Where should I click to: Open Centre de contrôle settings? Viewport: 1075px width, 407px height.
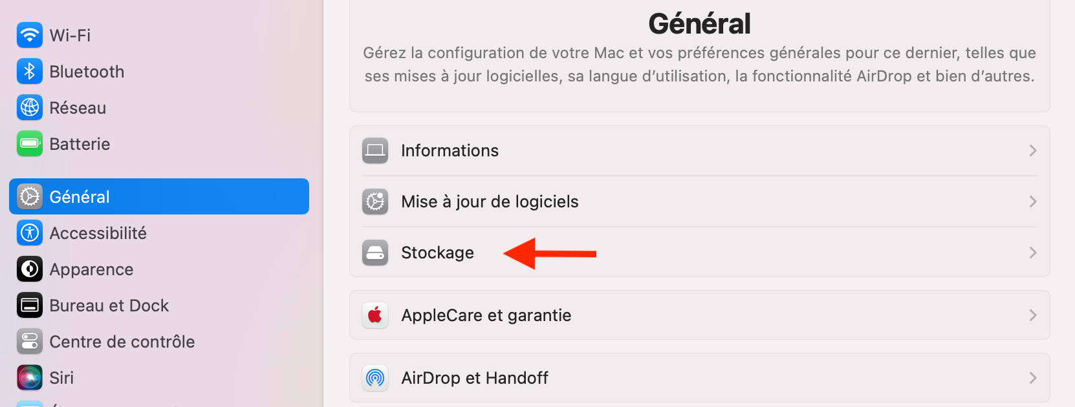tap(122, 341)
